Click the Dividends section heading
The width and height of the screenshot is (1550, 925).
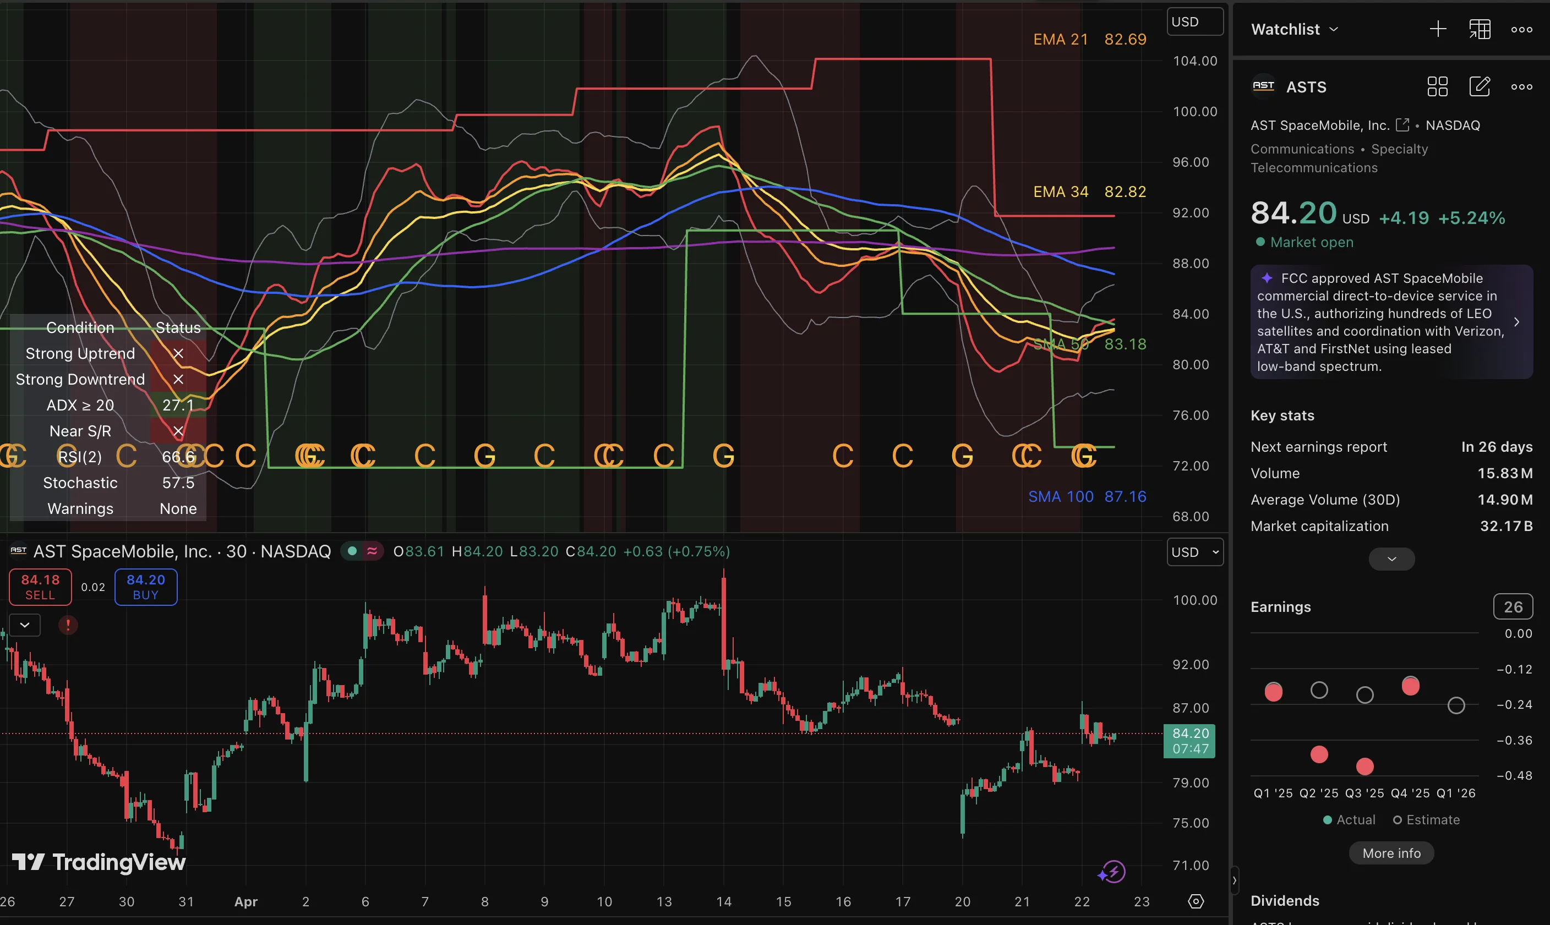[1284, 901]
